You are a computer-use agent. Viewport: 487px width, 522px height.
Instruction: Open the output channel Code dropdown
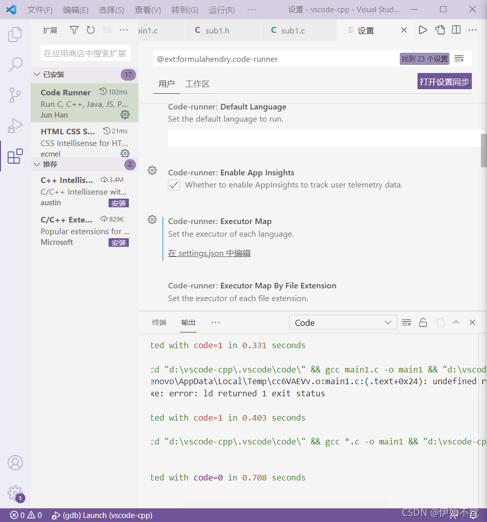tap(343, 322)
